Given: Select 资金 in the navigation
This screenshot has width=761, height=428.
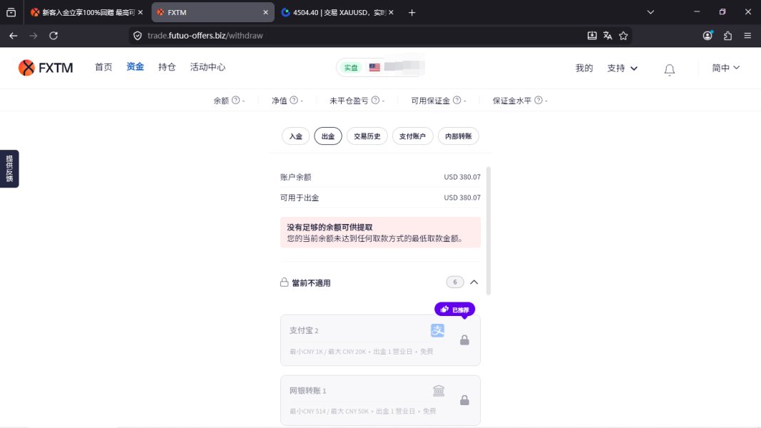Looking at the screenshot, I should tap(135, 66).
